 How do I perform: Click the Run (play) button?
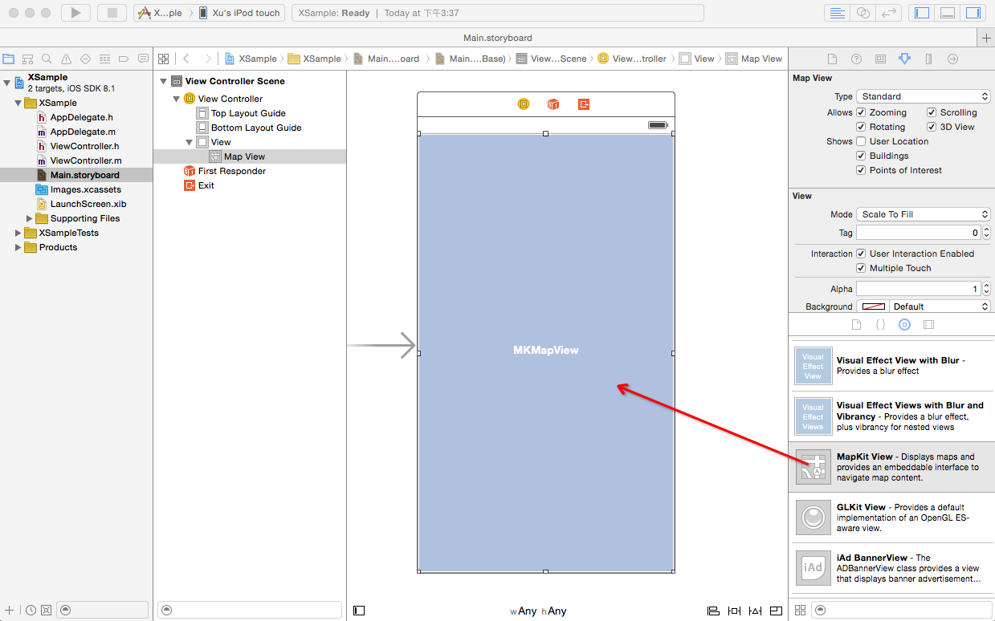tap(75, 13)
